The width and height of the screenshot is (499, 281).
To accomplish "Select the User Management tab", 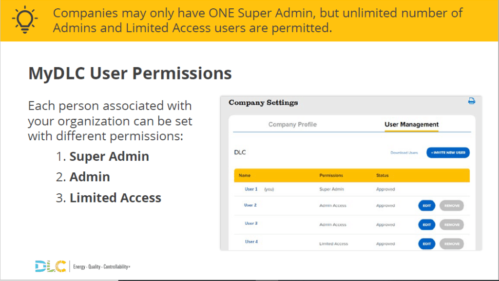I will coord(411,125).
